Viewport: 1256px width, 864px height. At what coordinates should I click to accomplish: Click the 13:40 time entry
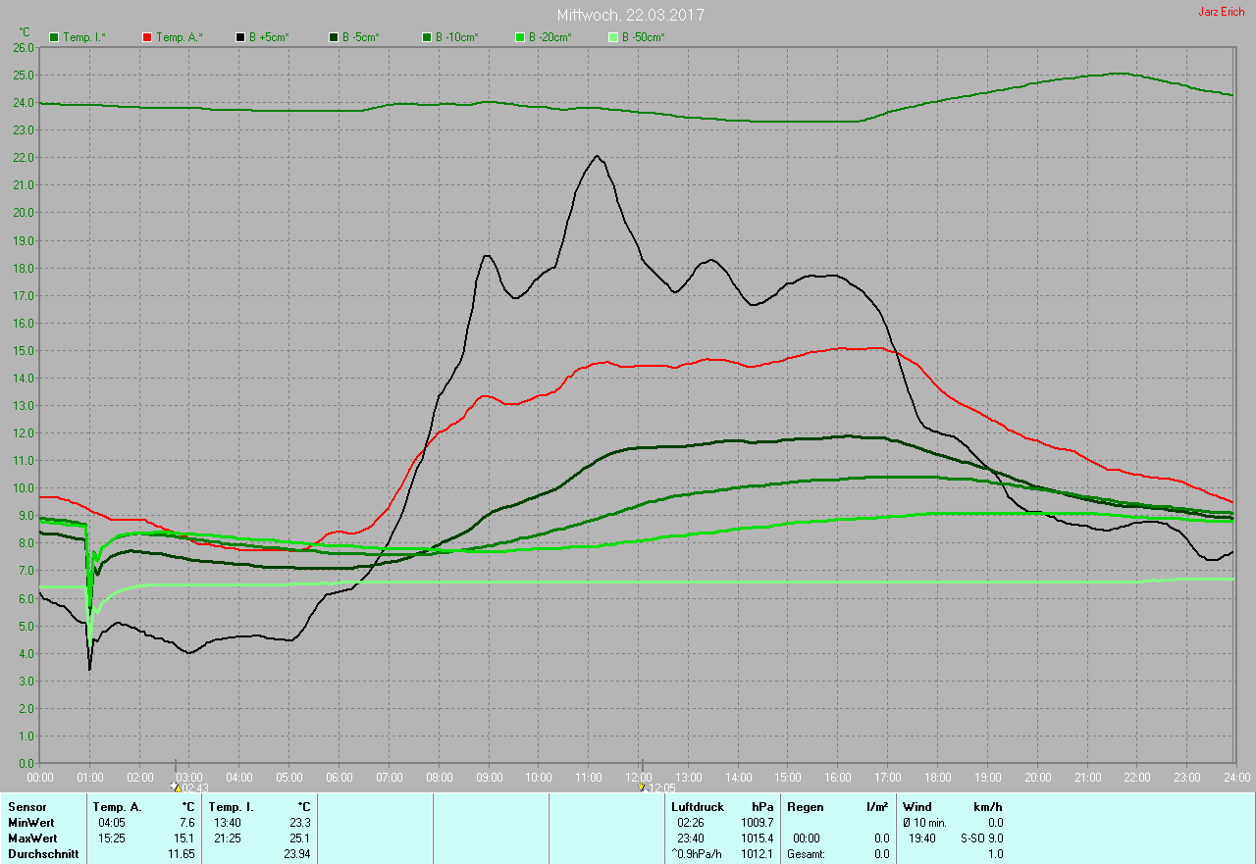point(227,823)
